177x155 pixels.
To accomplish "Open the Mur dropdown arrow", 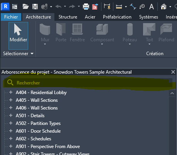I will coord(45,44).
